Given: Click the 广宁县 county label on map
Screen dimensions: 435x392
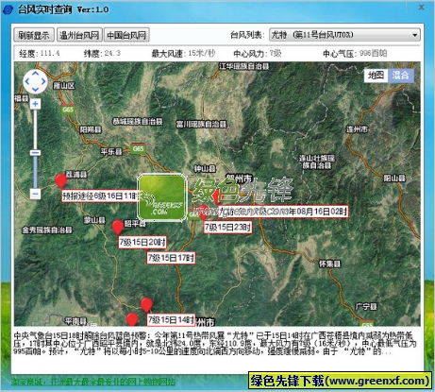Looking at the screenshot, I should click(x=366, y=306).
